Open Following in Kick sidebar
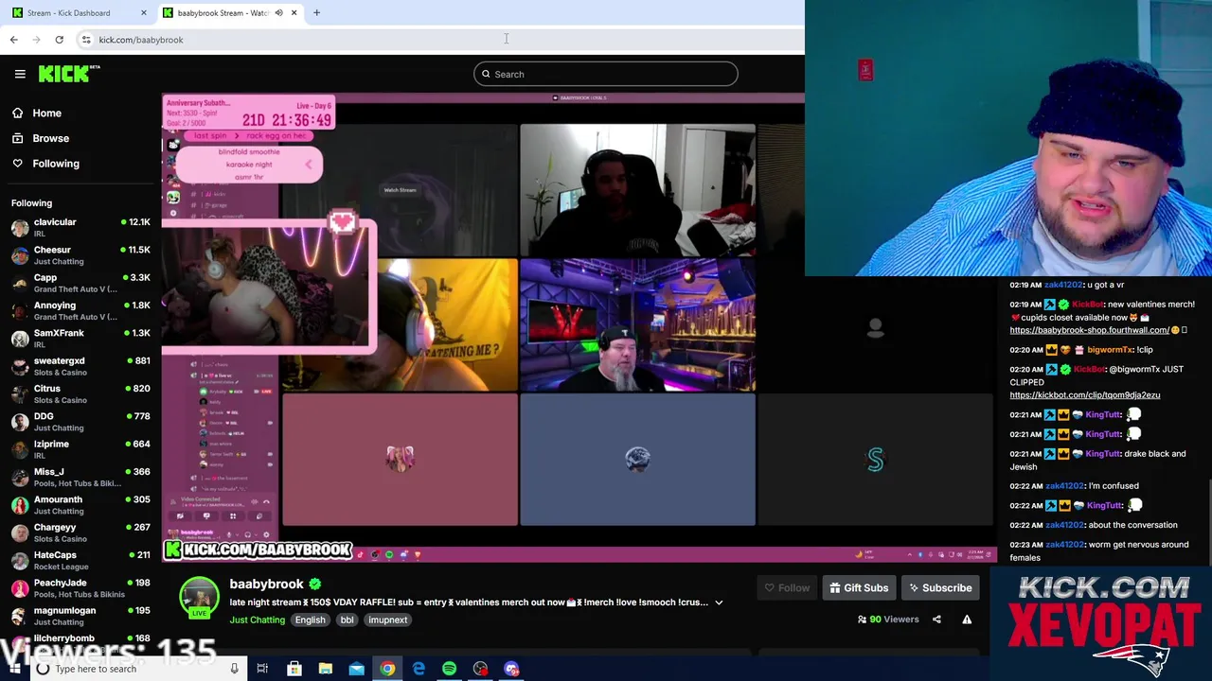 56,164
